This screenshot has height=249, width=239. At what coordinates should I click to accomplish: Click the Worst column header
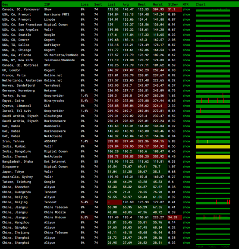click(x=158, y=4)
